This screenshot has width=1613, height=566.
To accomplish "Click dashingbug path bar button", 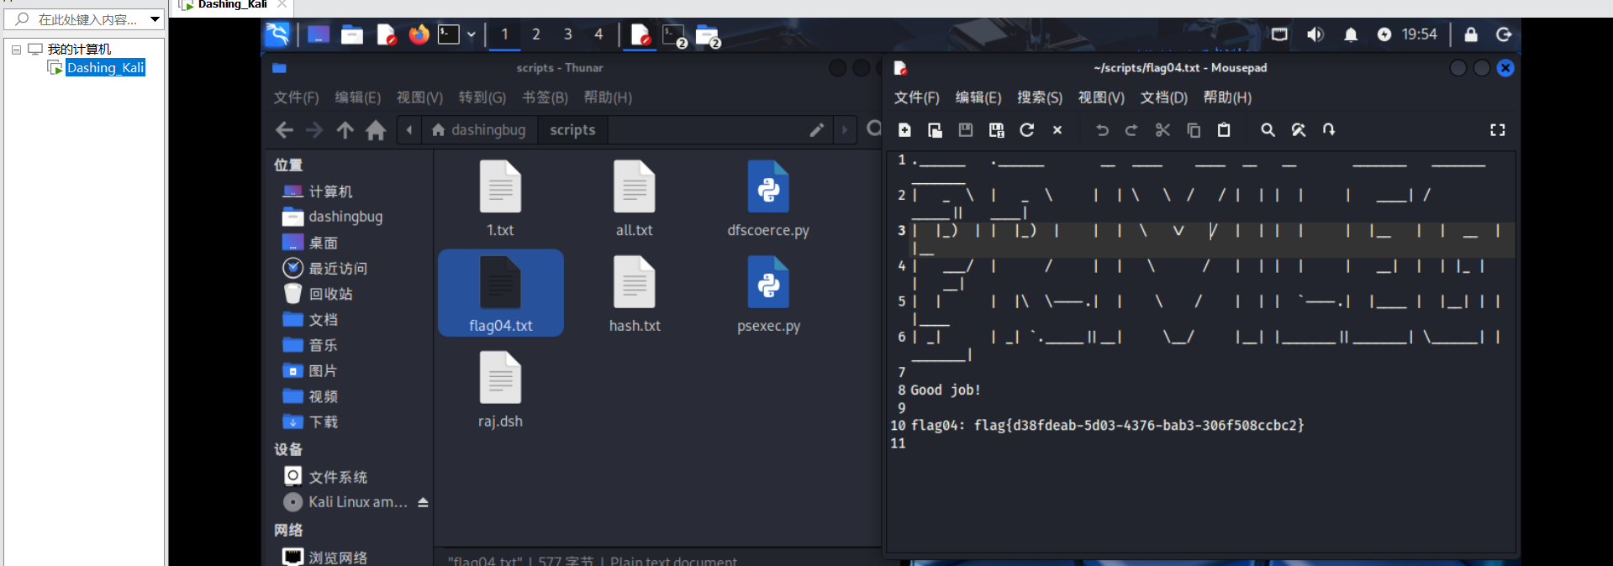I will [x=478, y=130].
